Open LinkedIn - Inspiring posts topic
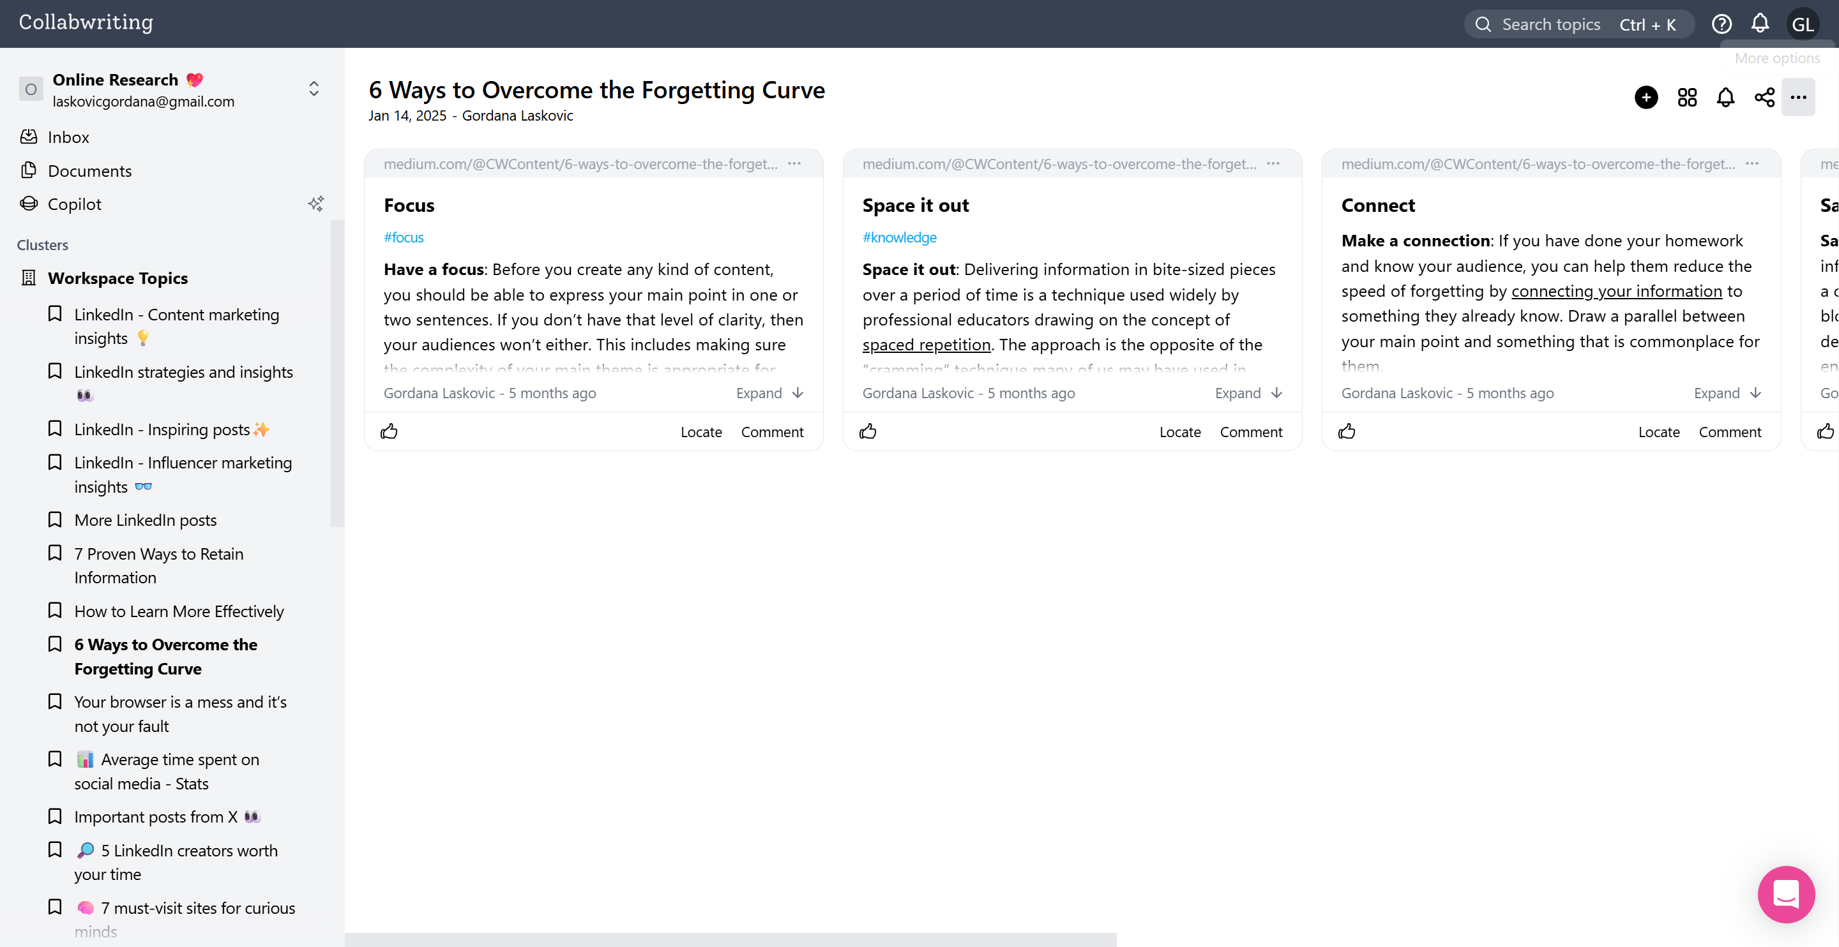The width and height of the screenshot is (1839, 947). [172, 429]
